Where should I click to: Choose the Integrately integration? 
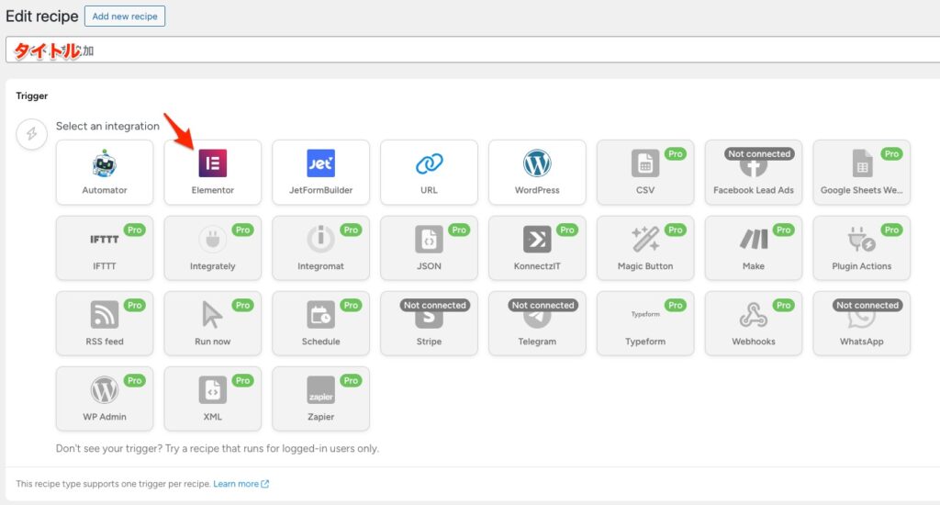click(213, 248)
